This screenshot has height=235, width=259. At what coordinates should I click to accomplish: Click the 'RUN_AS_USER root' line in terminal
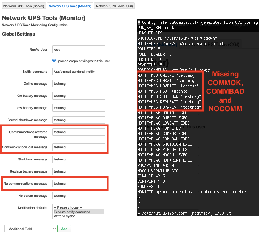[x=155, y=28]
